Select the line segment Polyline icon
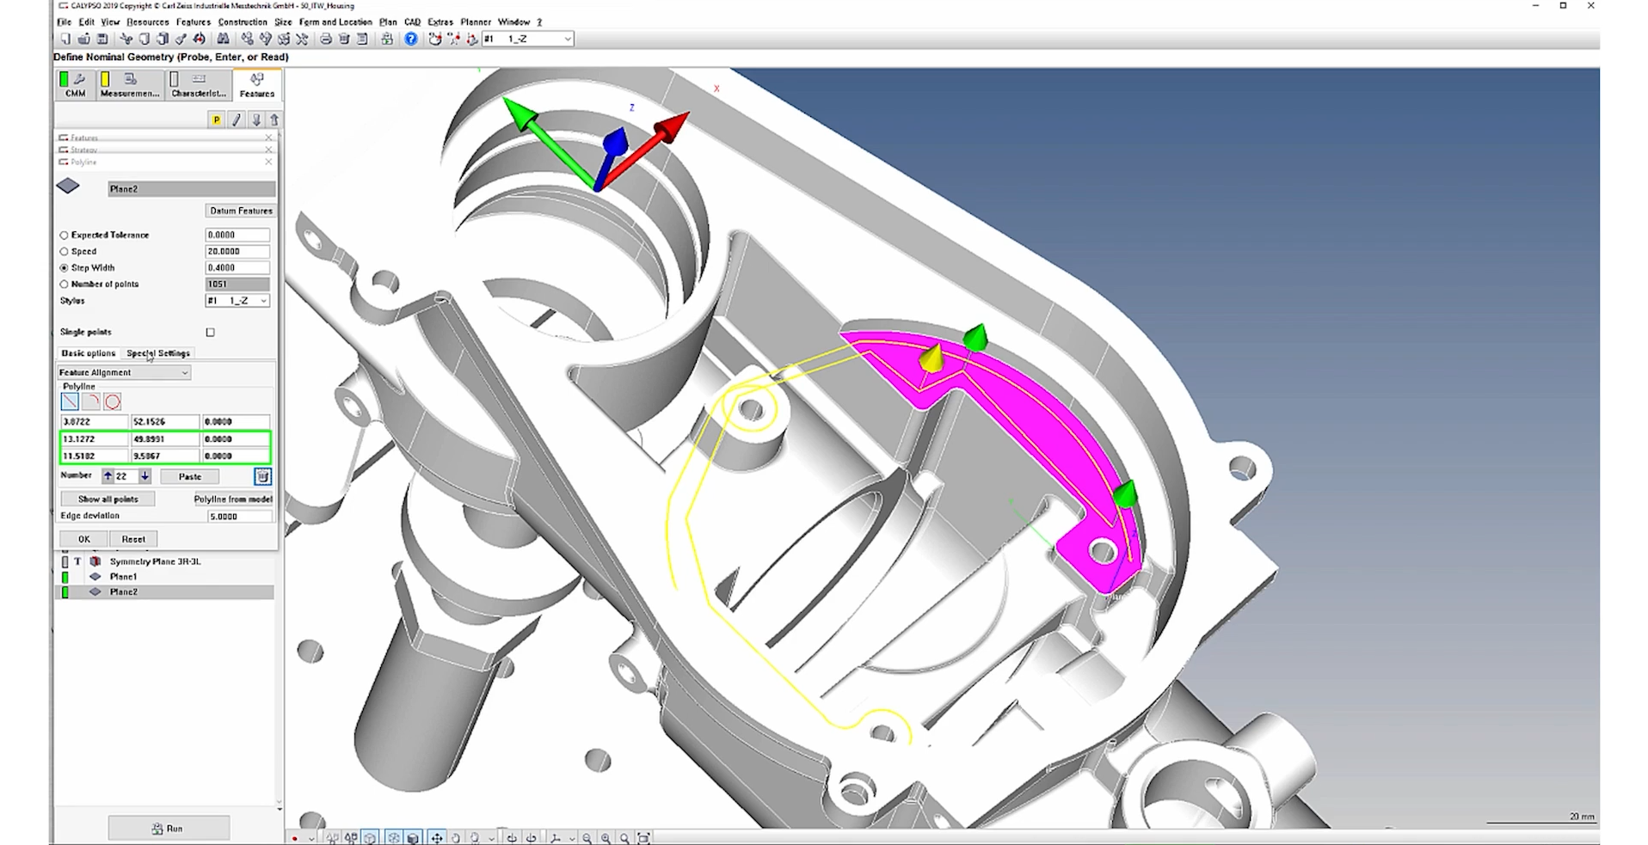Screen dimensions: 1648x845 [69, 401]
